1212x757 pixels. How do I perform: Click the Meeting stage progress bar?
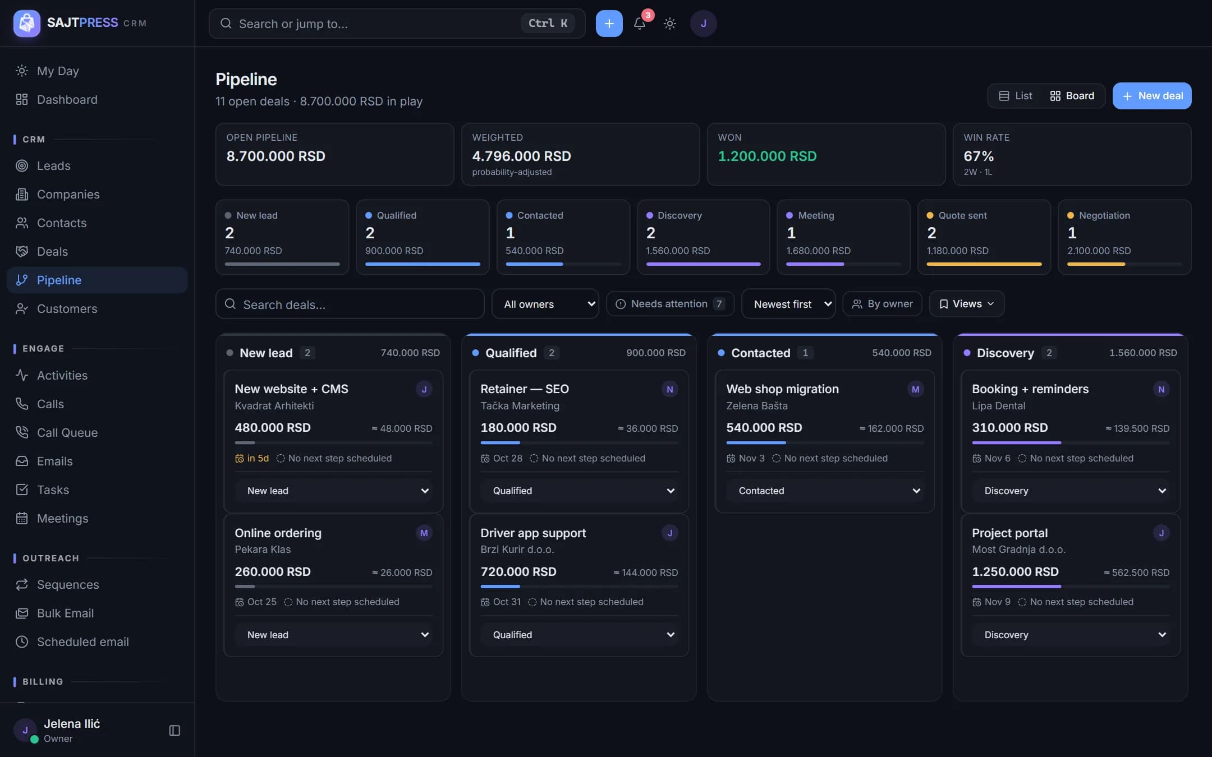tap(843, 264)
